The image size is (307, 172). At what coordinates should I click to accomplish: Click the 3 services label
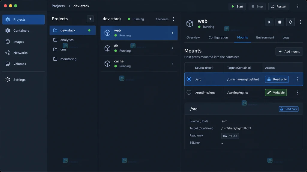pos(162,19)
